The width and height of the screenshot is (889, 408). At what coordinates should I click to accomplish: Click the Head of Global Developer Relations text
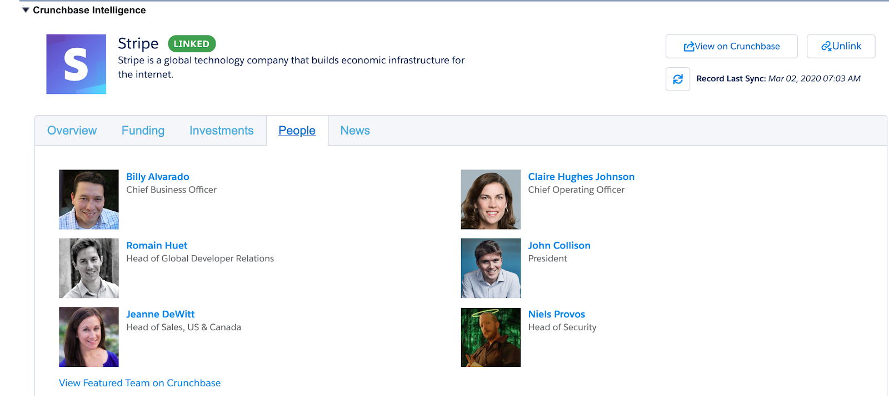(x=200, y=258)
